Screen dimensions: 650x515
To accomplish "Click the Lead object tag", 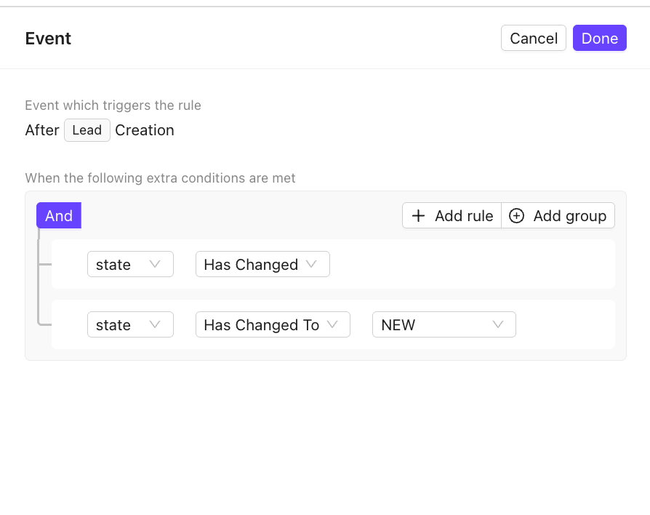I will coord(87,131).
